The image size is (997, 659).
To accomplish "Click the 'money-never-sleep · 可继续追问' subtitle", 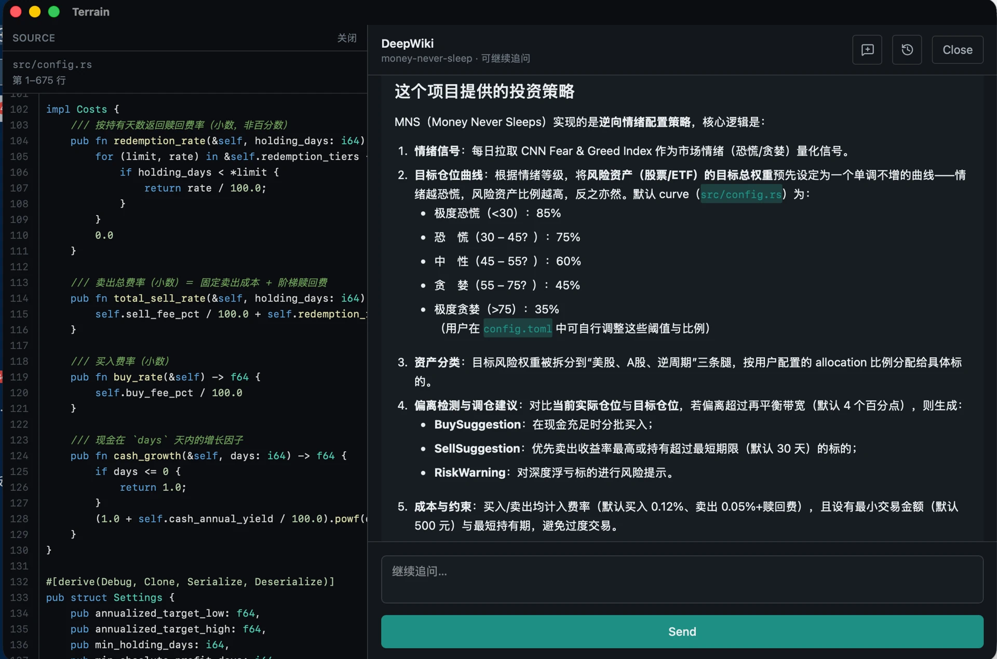I will click(456, 59).
